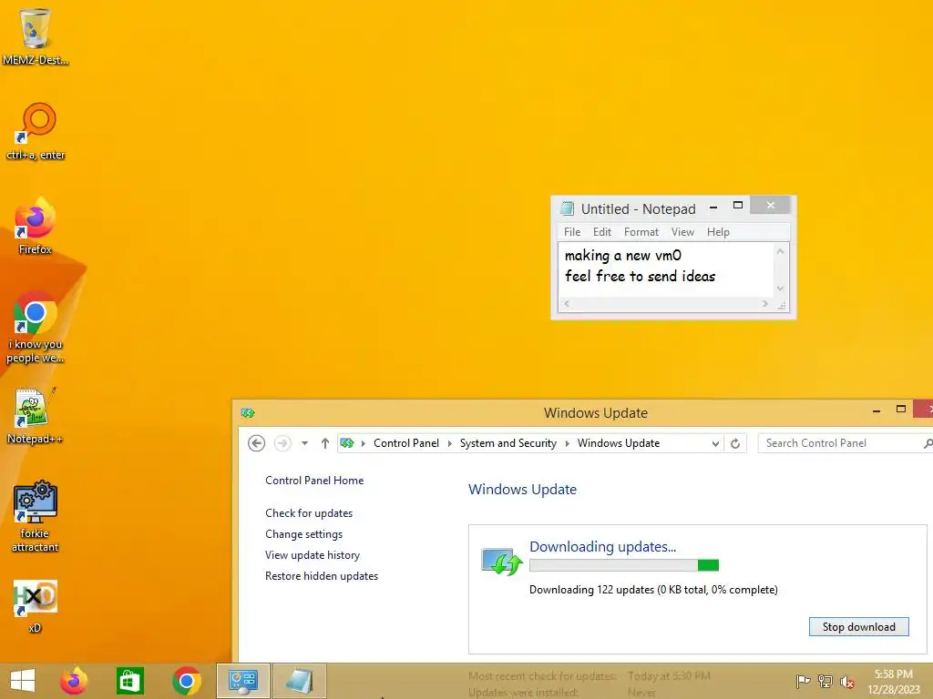Click the Search Control Panel field

coord(845,443)
